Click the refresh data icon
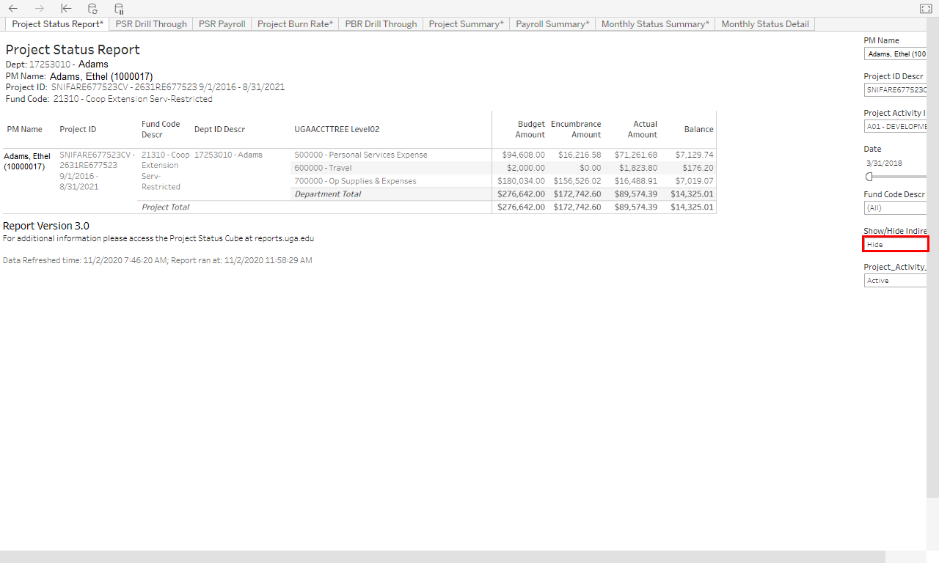 [x=92, y=9]
